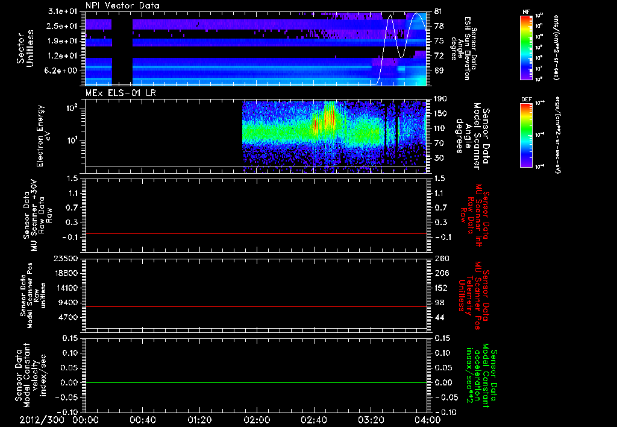This screenshot has height=427, width=617.
Task: Click the NF label above the color bar
Action: [526, 12]
